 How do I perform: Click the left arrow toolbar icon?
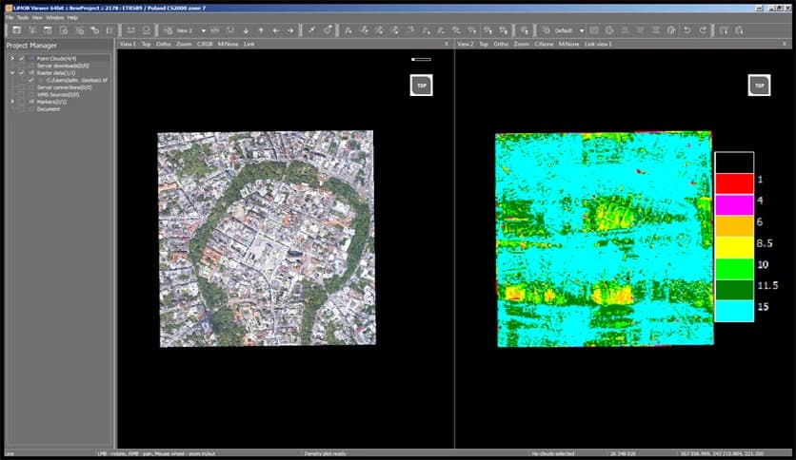coord(276,30)
